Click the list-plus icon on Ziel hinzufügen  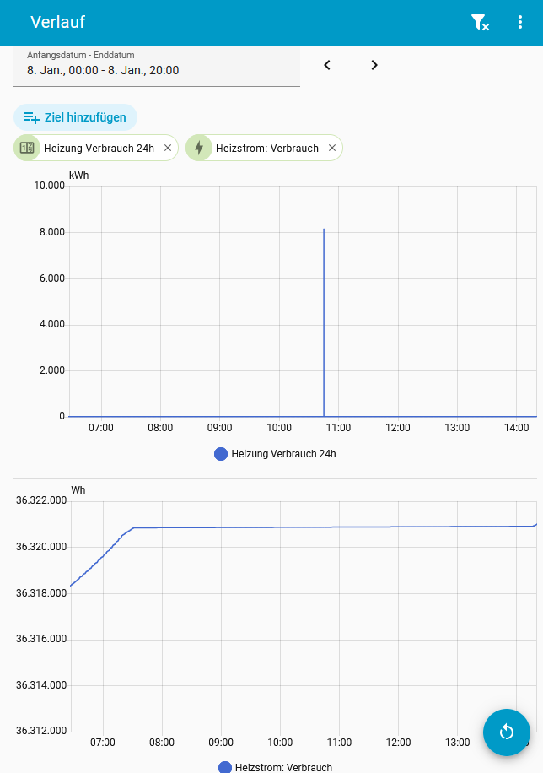(31, 117)
